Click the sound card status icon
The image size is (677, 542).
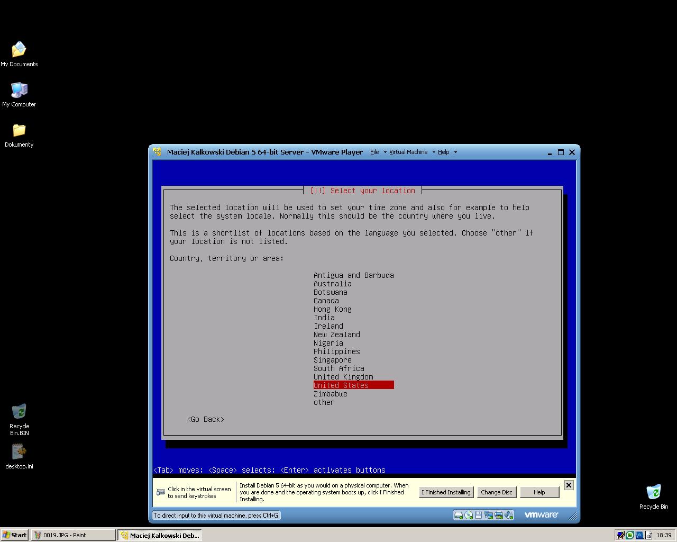pos(508,515)
